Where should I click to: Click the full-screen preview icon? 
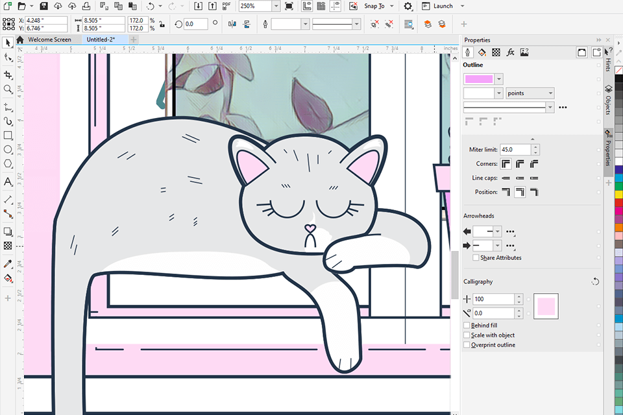[x=289, y=6]
